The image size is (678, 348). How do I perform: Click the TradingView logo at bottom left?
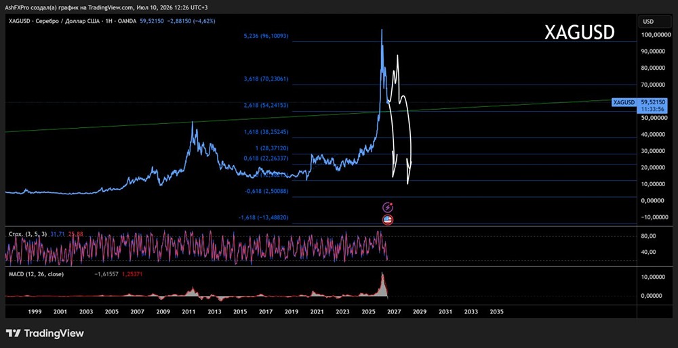point(45,333)
